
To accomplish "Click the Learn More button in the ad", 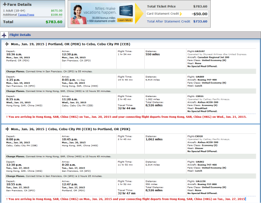I will (125, 20).
